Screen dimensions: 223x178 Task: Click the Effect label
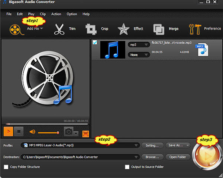coord(138,29)
